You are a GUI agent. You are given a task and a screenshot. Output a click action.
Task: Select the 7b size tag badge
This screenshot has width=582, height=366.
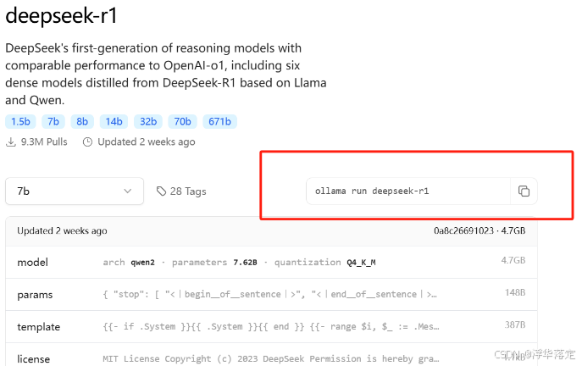(x=53, y=122)
